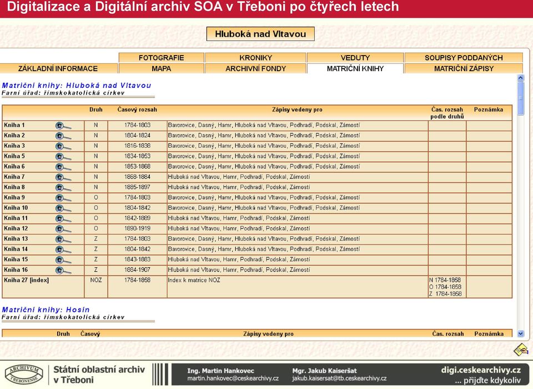The height and width of the screenshot is (389, 533).
Task: Click the 1890-1919 range of Kniha 12
Action: tap(137, 228)
